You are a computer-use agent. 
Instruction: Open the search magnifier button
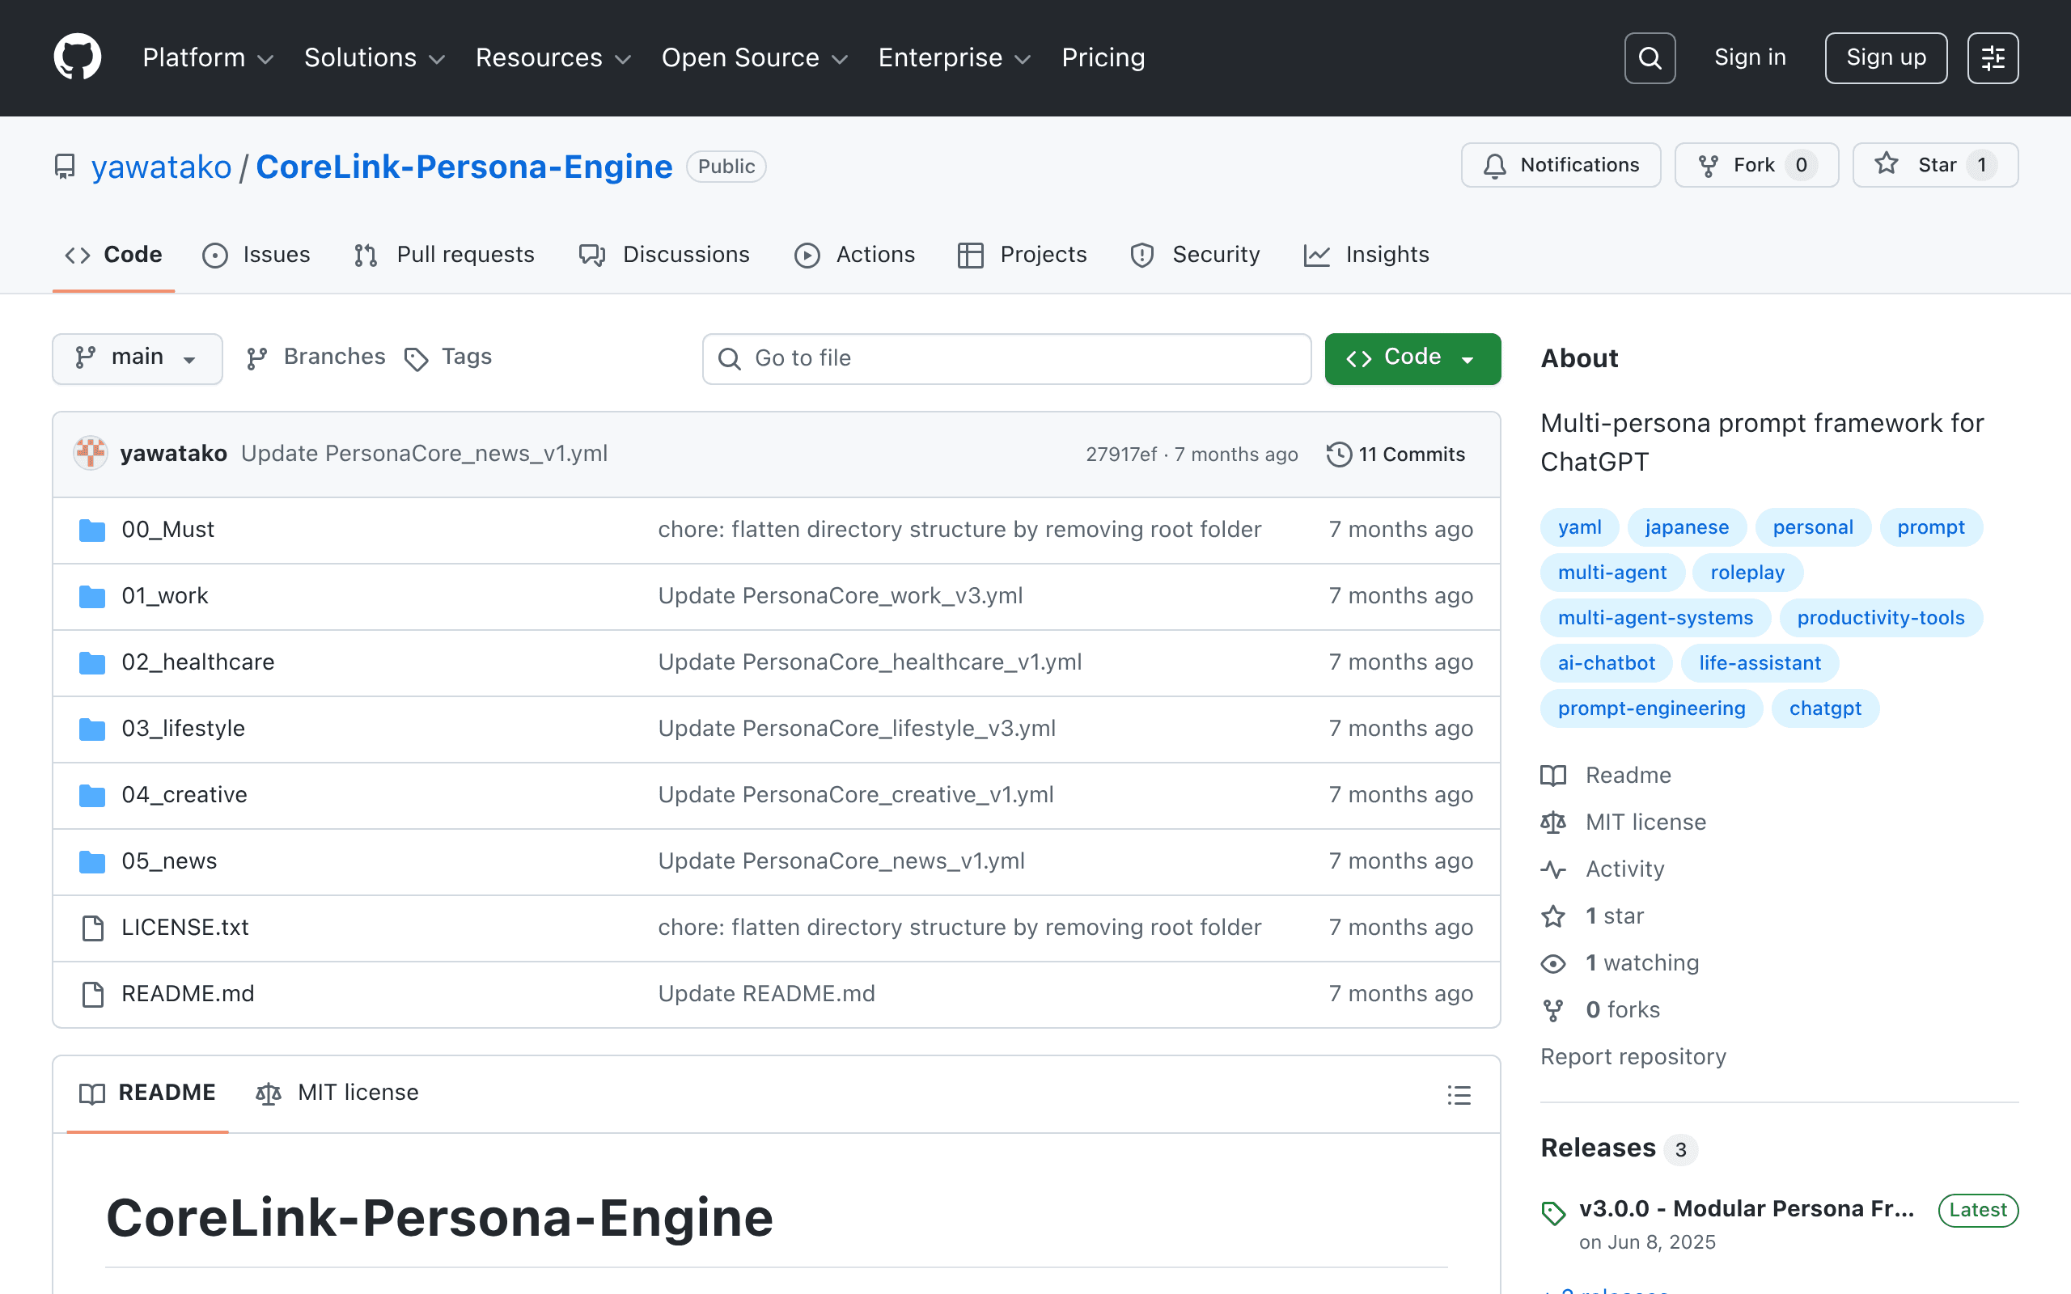point(1649,57)
